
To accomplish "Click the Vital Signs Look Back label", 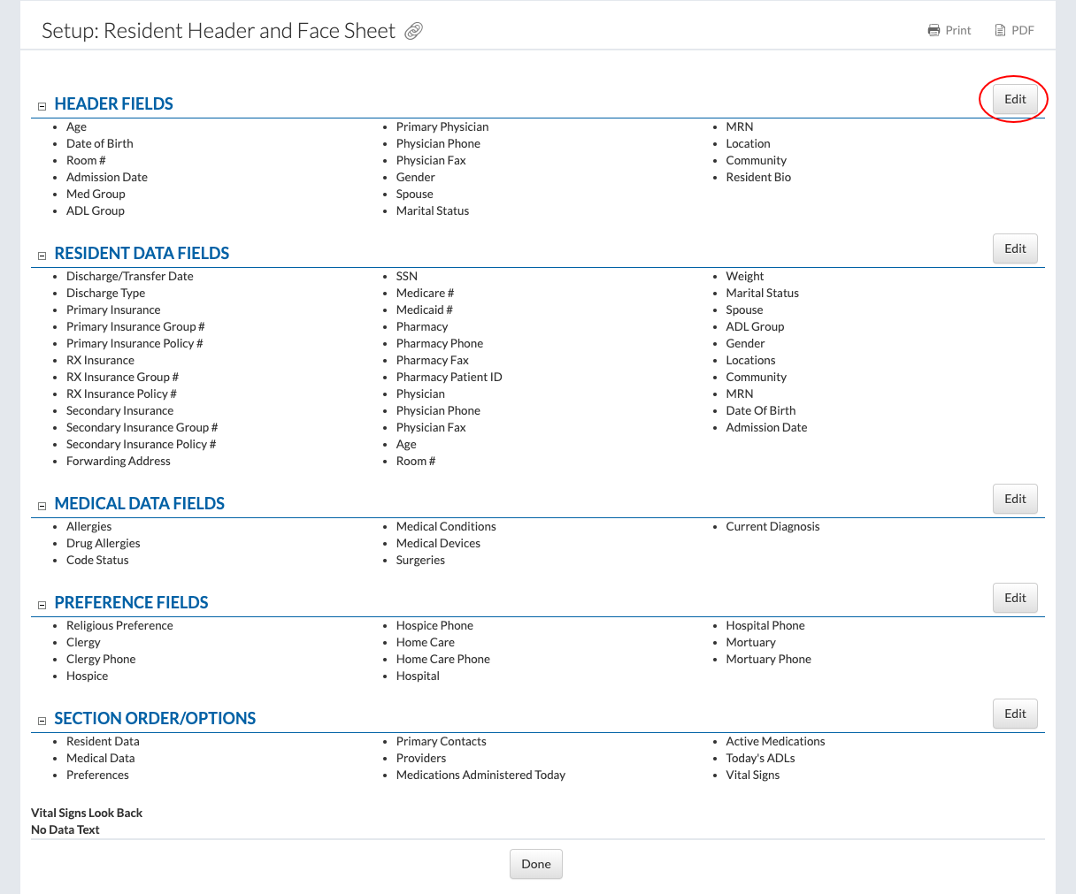I will tap(87, 813).
